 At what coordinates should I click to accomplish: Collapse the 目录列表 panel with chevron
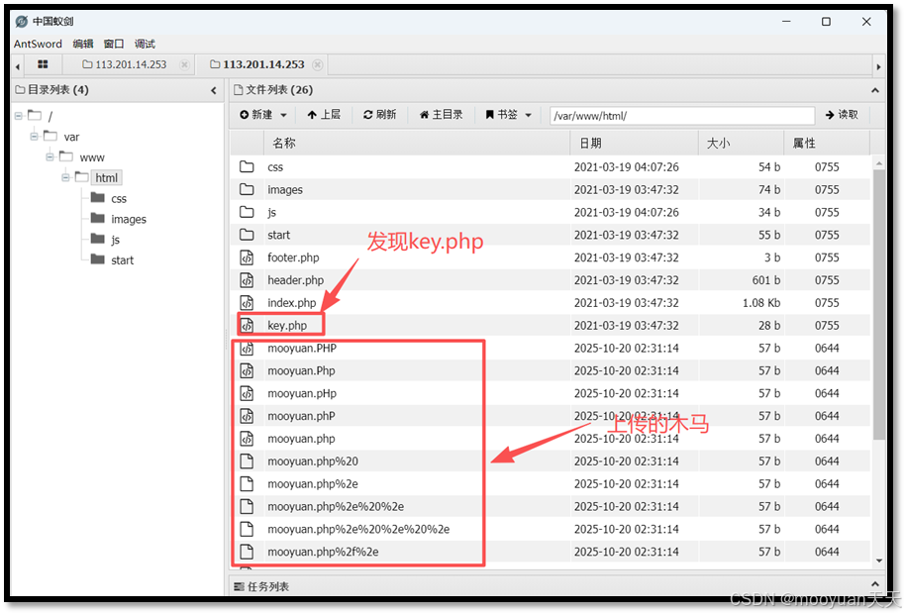[214, 90]
